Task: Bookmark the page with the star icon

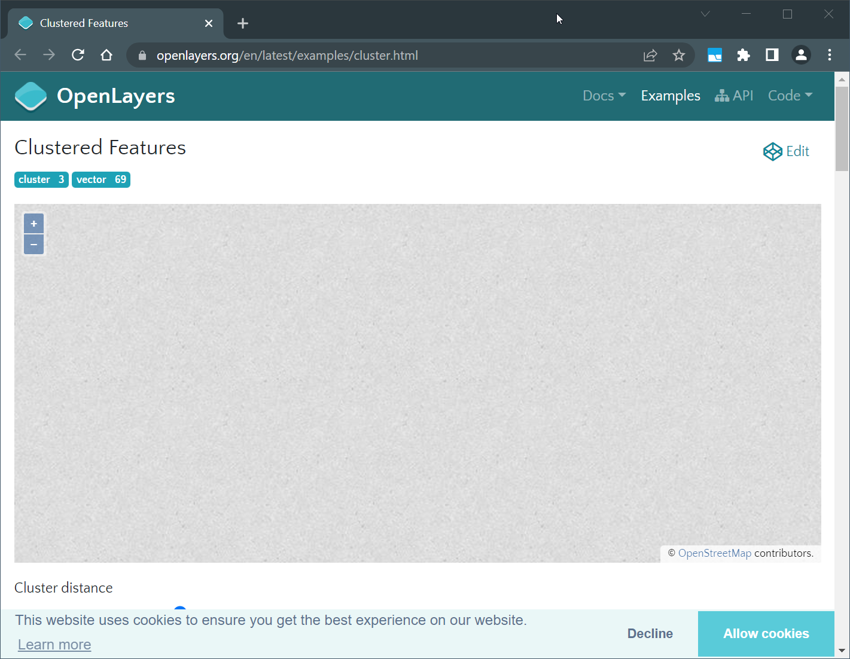Action: pos(679,55)
